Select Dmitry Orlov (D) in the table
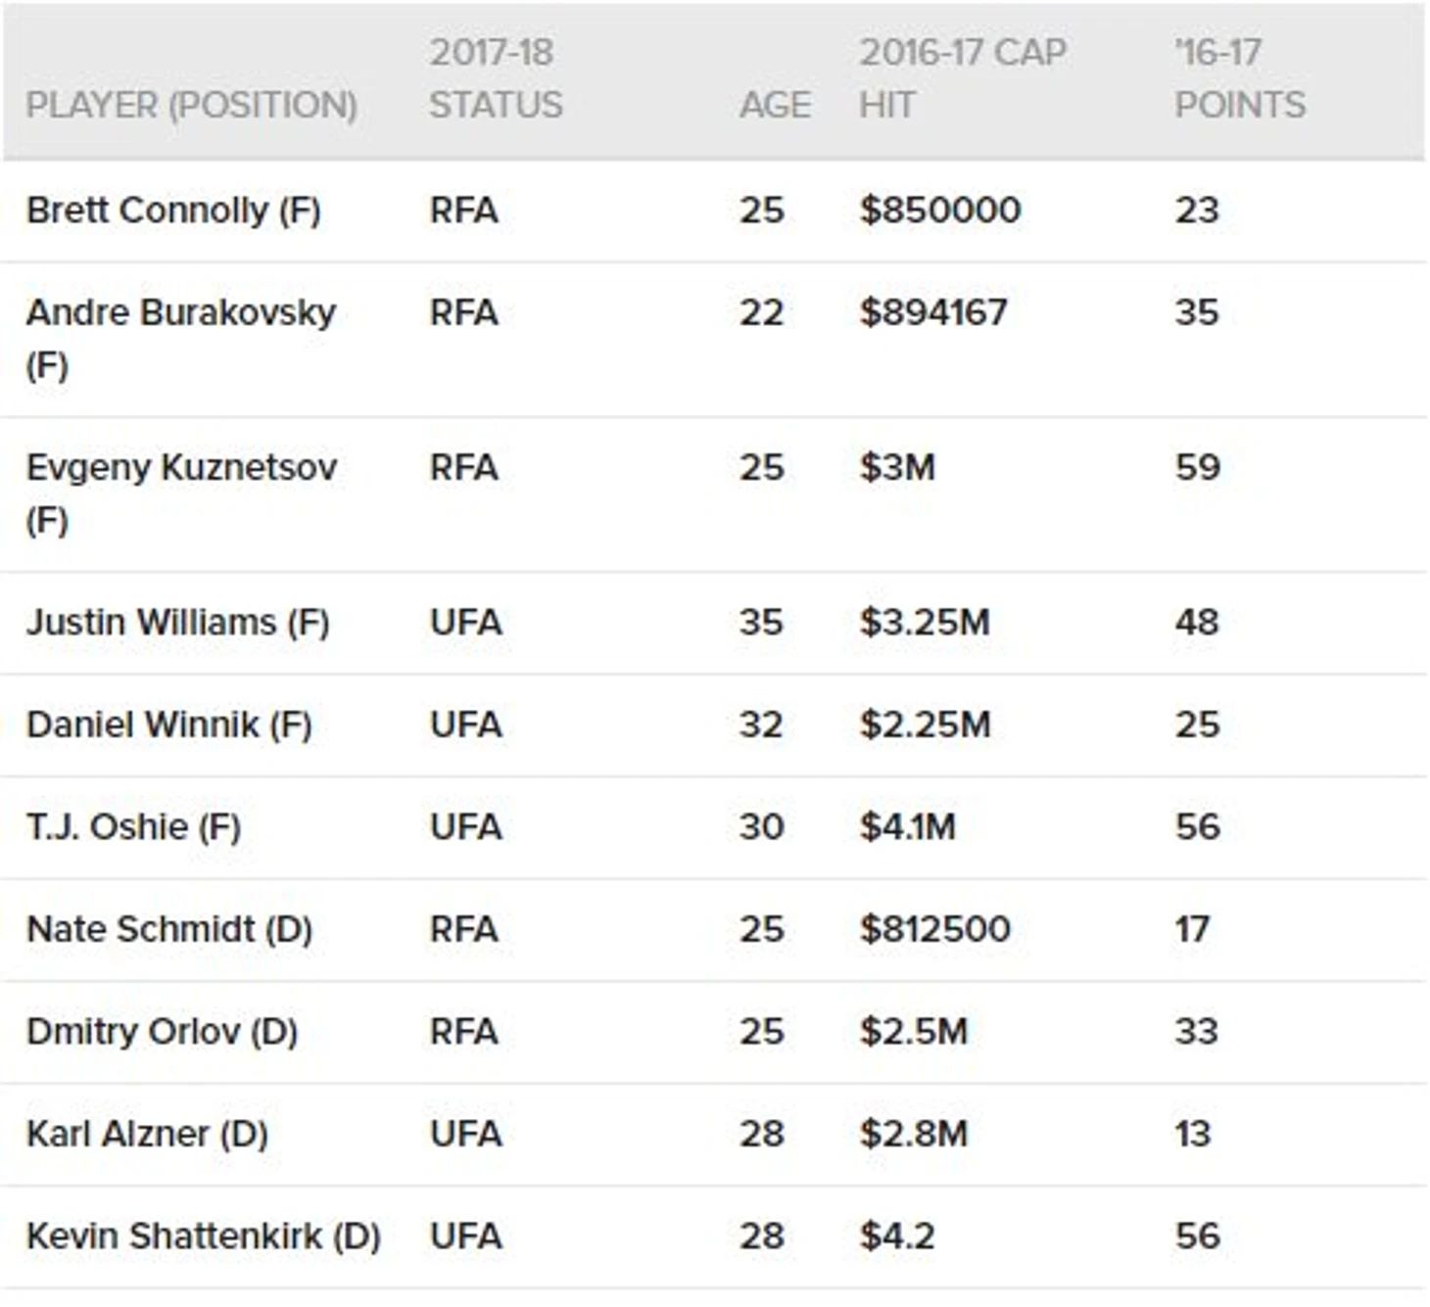The height and width of the screenshot is (1307, 1430). tap(162, 1032)
